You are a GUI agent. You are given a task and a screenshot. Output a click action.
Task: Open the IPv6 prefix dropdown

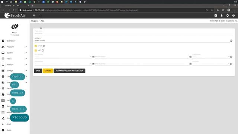tap(211, 64)
